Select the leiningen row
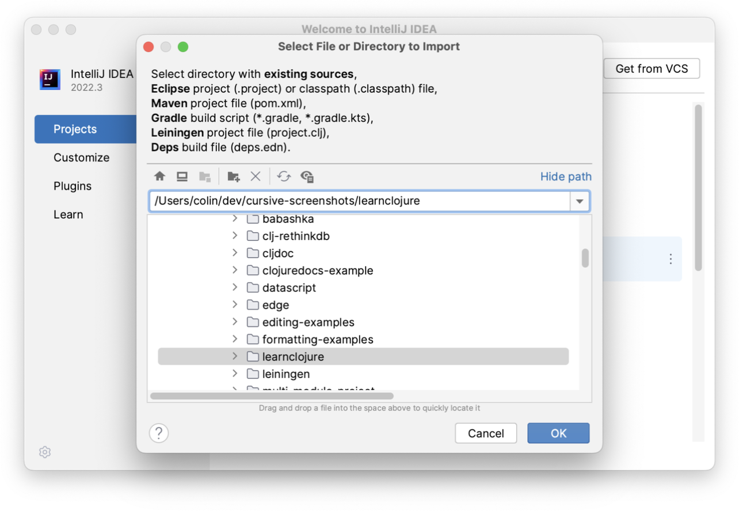 pos(363,374)
